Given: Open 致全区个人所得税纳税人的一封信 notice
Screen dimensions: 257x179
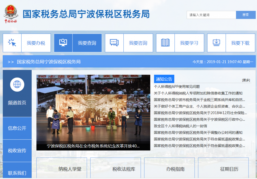Looking at the screenshot, I should point(180,126).
